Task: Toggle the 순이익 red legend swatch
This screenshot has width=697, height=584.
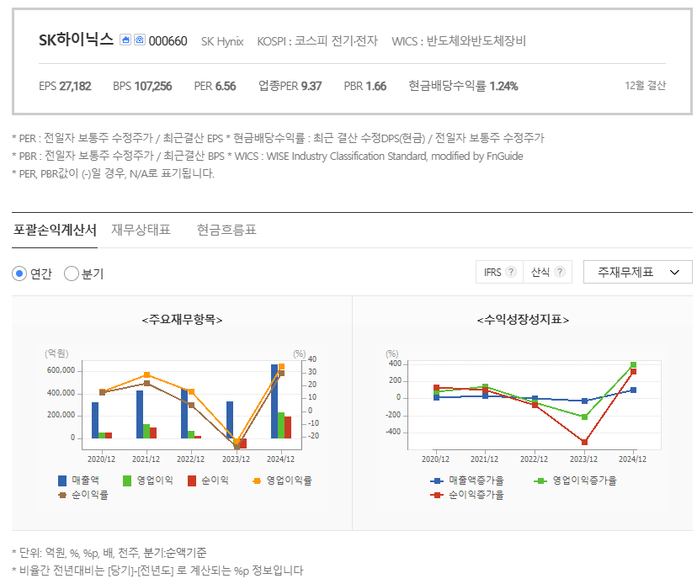Action: [192, 480]
